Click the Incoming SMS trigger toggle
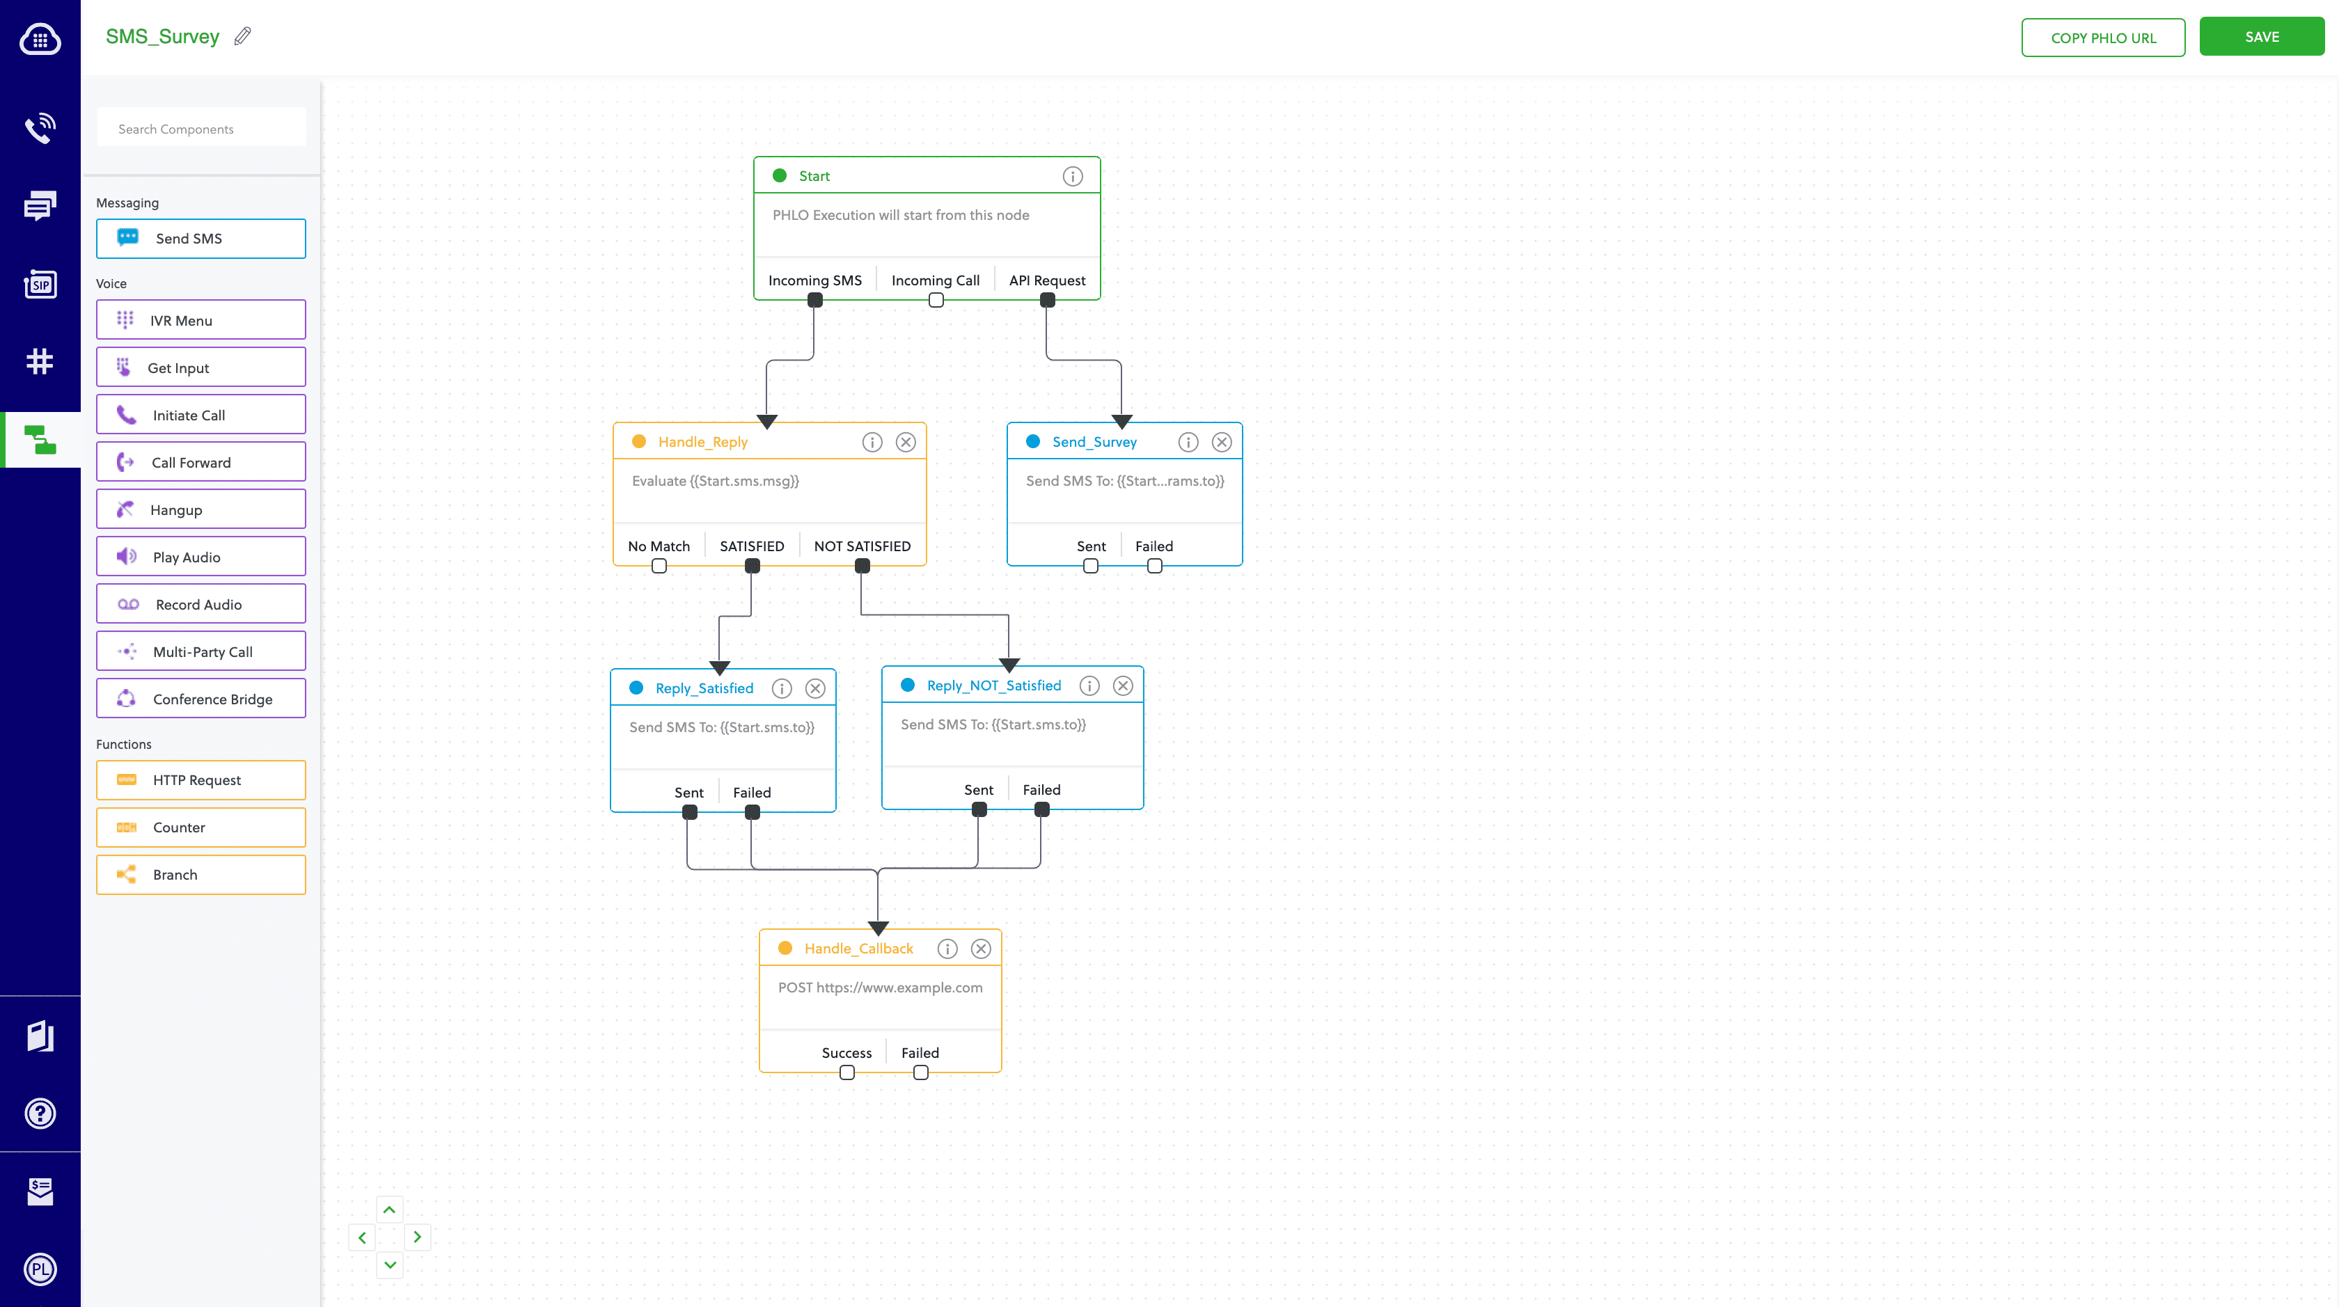This screenshot has width=2339, height=1307. tap(814, 300)
